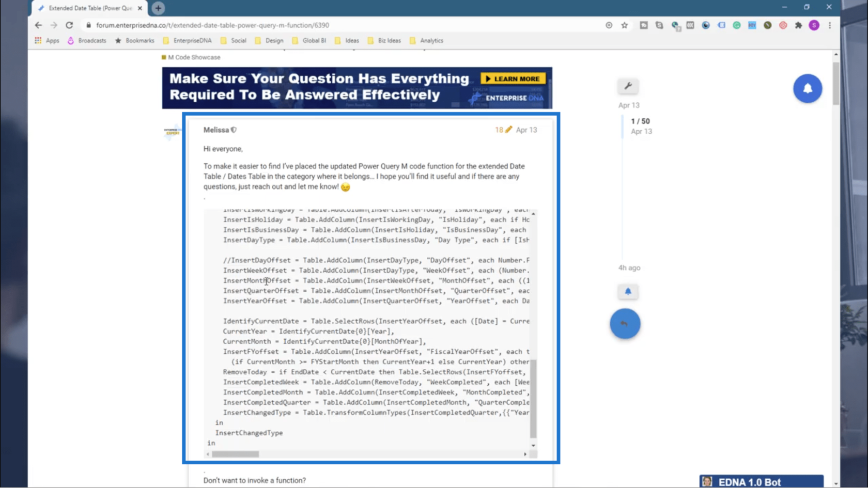Screen dimensions: 868x488
Task: Click the view site information lock icon
Action: [x=88, y=25]
